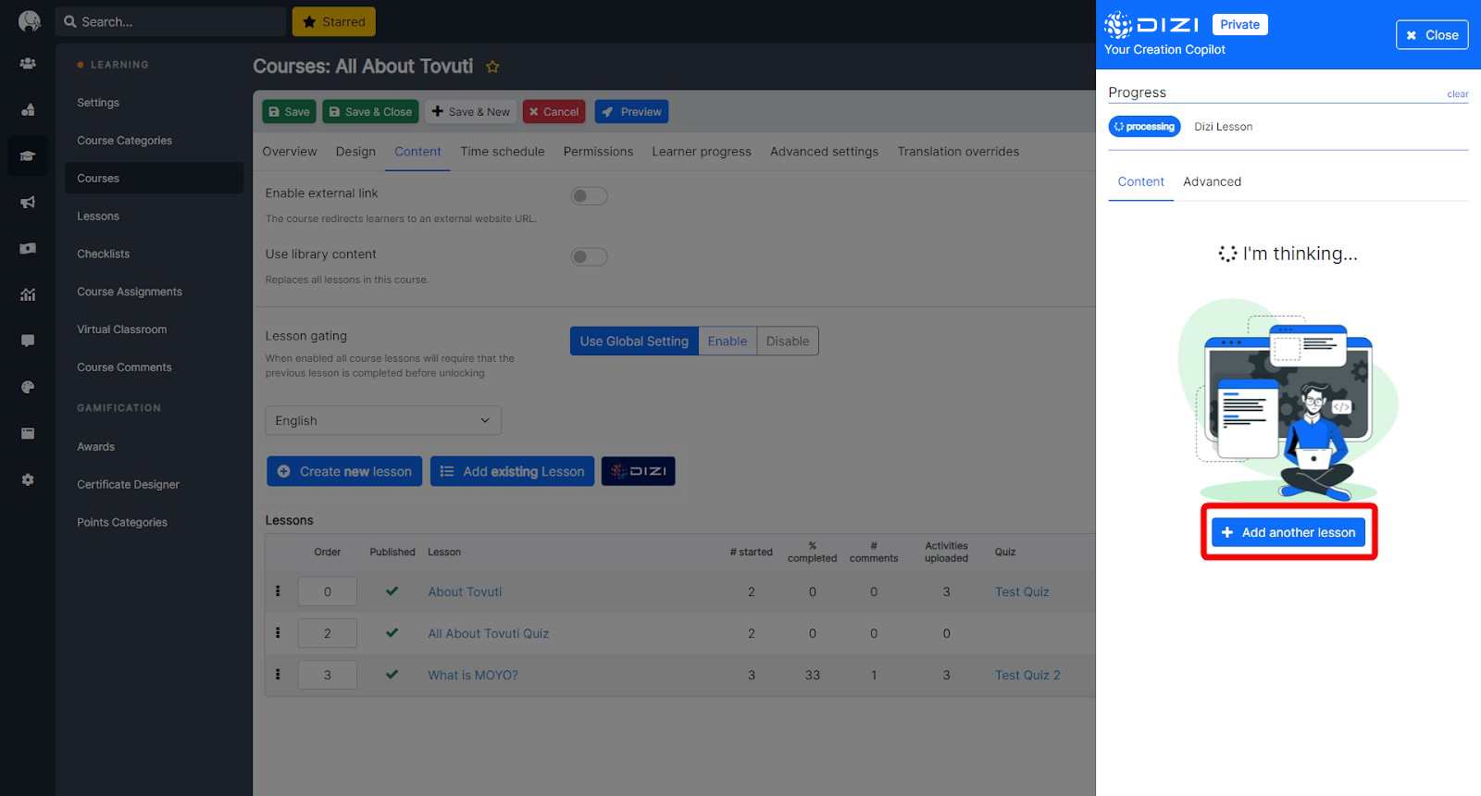Open the shapes icon in left sidebar
This screenshot has height=796, width=1481.
[28, 109]
